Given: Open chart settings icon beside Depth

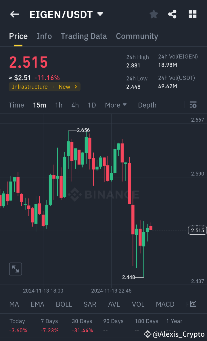Looking at the screenshot, I should (193, 105).
